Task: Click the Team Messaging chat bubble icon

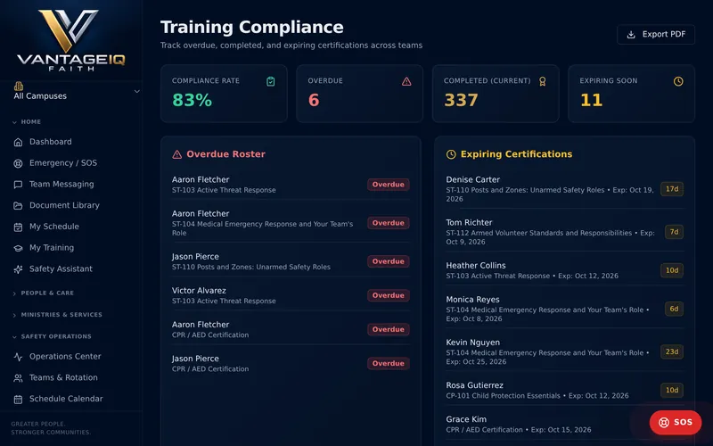Action: [x=18, y=185]
